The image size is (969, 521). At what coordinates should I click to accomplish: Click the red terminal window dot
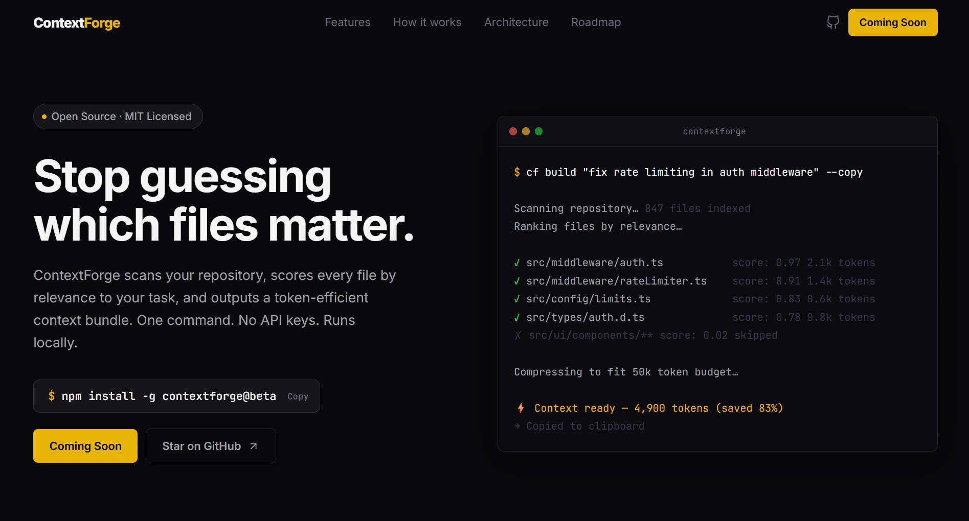pos(513,131)
